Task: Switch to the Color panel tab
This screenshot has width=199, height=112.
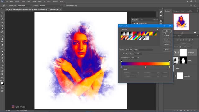Action: click(183, 11)
